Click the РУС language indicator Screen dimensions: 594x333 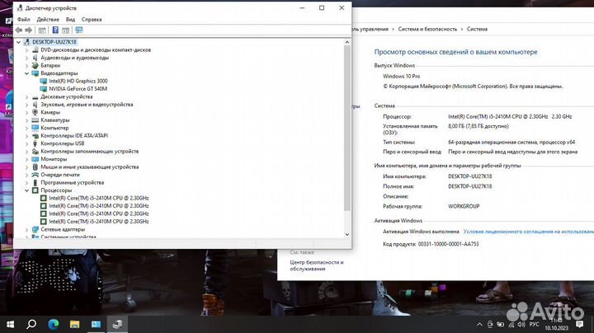[x=534, y=325]
